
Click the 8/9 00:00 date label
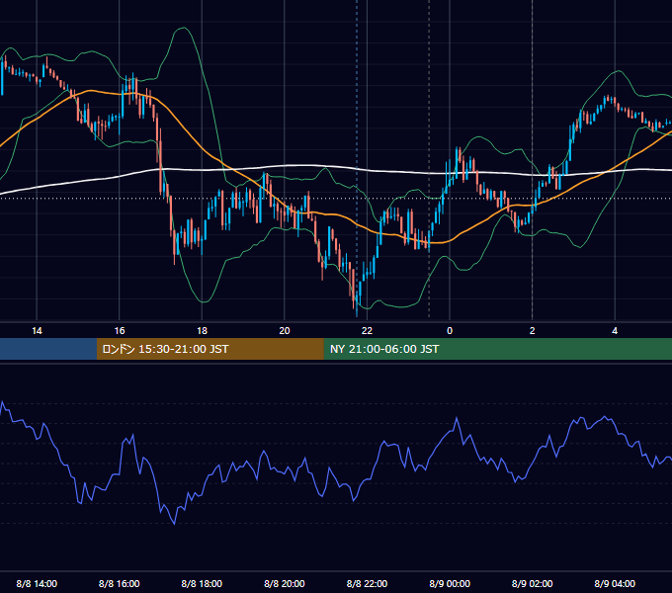click(x=450, y=583)
